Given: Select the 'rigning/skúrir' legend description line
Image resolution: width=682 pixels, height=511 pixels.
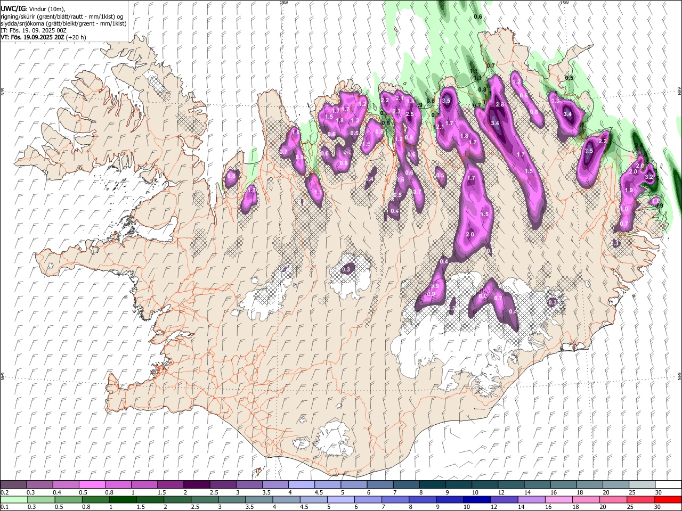Looking at the screenshot, I should click(x=62, y=16).
